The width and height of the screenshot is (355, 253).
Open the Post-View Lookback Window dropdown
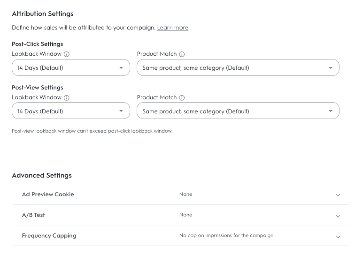[x=70, y=112]
